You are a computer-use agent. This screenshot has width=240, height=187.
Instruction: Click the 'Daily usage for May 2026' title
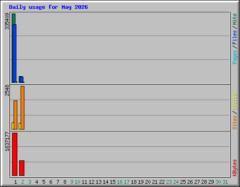48,7
